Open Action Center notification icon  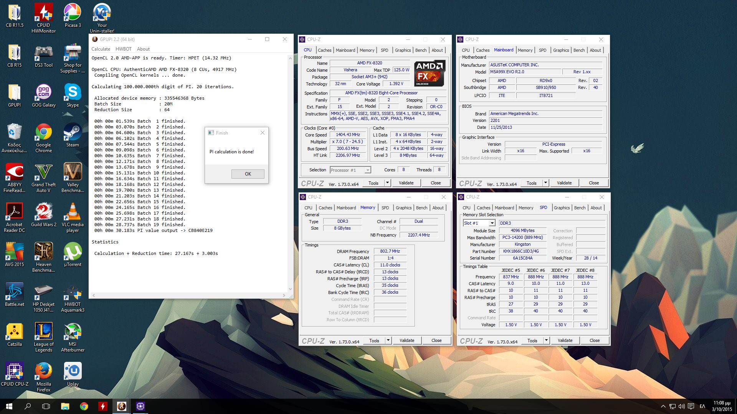point(691,406)
